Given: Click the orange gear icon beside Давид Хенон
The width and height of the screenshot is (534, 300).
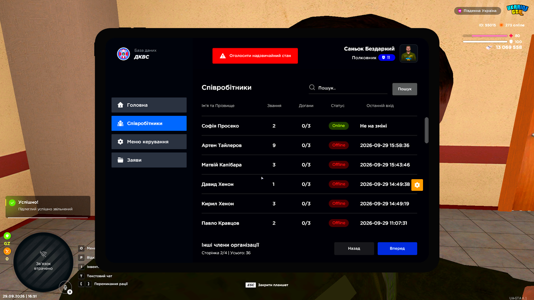Looking at the screenshot, I should coord(417,185).
